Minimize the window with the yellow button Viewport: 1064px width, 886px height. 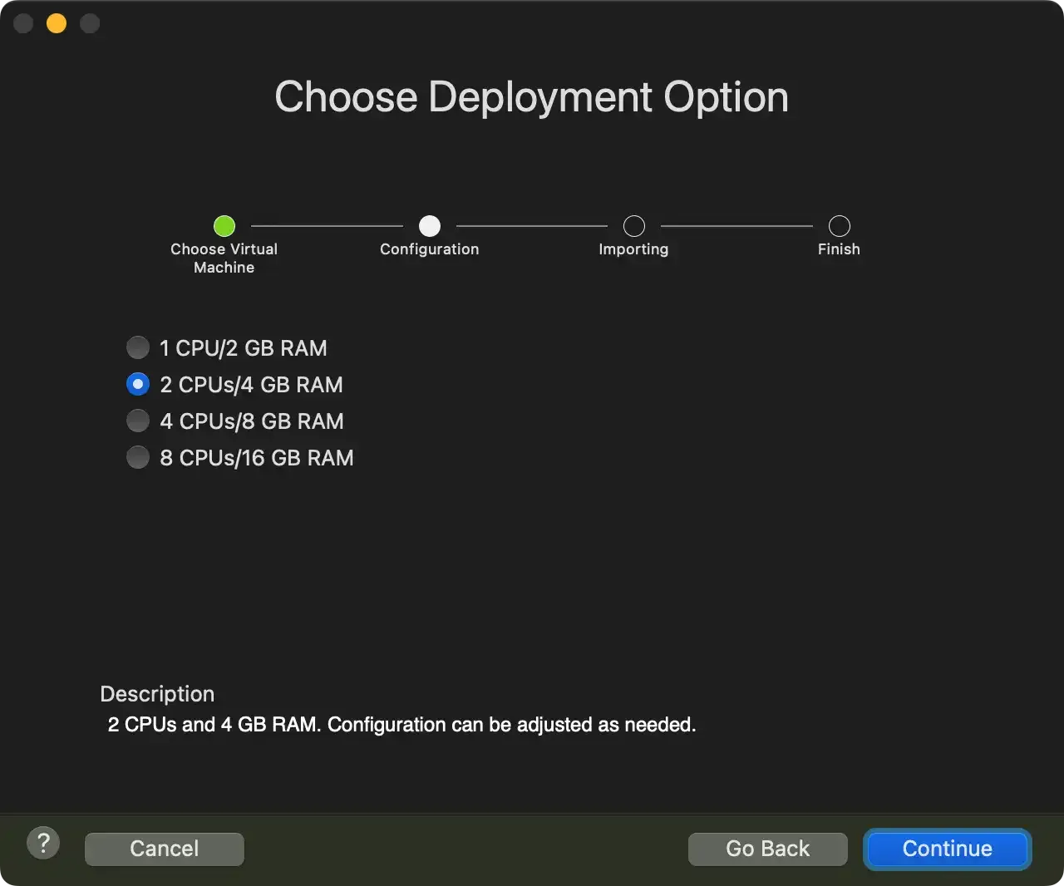pos(57,23)
